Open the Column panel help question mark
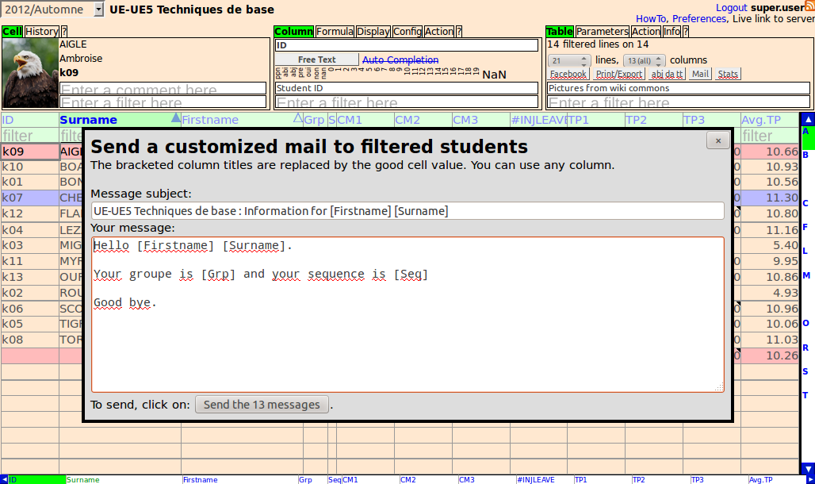 (459, 32)
